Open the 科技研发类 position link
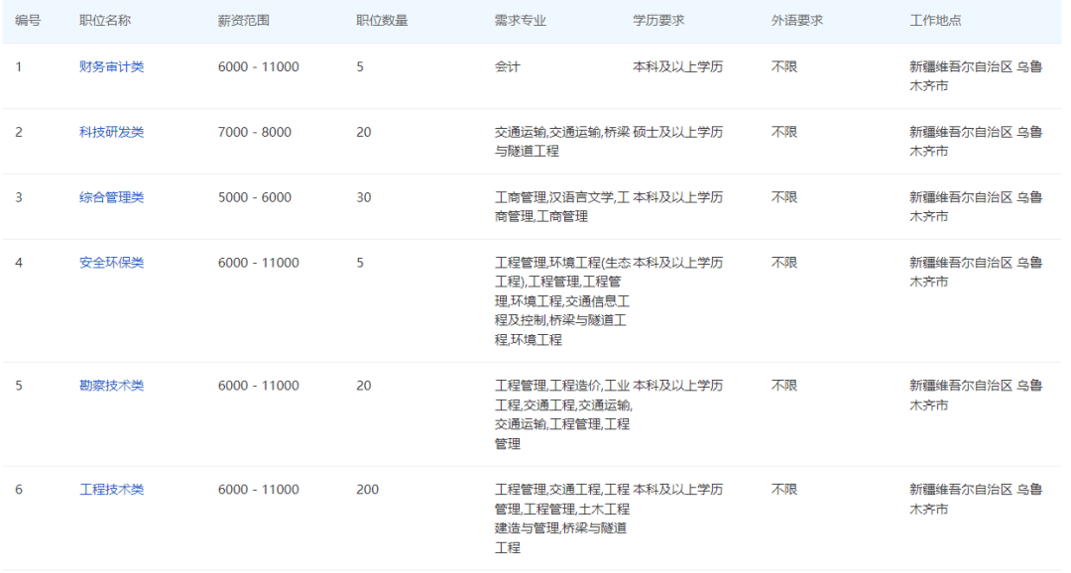Screen dimensions: 1071x573 coord(111,133)
